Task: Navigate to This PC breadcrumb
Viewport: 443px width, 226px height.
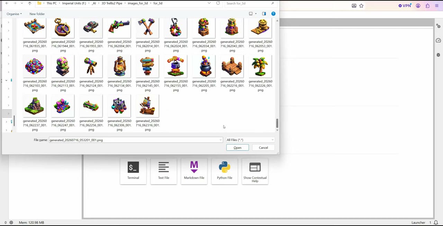Action: [x=52, y=3]
